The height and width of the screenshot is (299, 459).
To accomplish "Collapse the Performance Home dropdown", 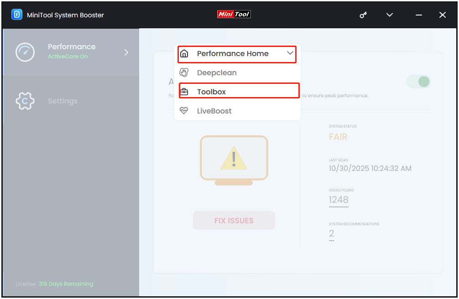I will (x=291, y=53).
